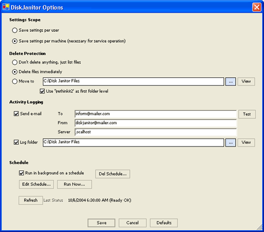Click the Server field

(x=155, y=132)
